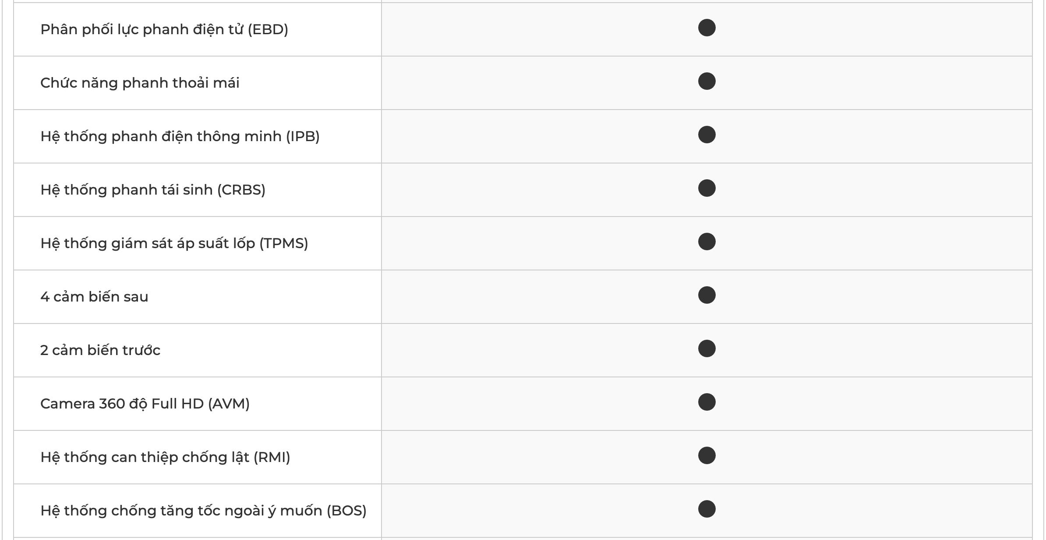This screenshot has height=540, width=1046.
Task: Click Hệ thống phanh tái sinh (CRBS) label
Action: pyautogui.click(x=153, y=190)
